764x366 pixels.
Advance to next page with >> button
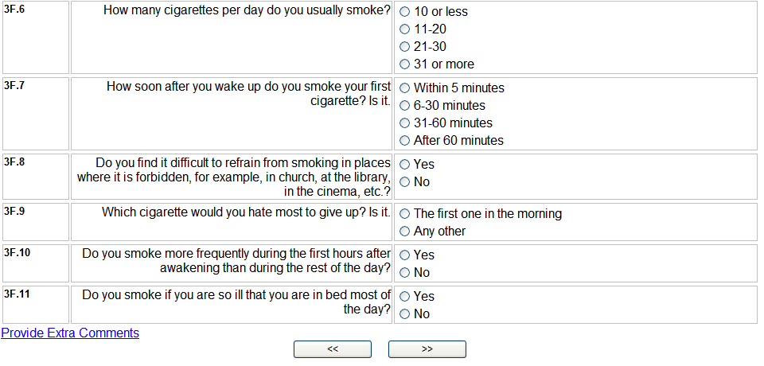click(427, 349)
